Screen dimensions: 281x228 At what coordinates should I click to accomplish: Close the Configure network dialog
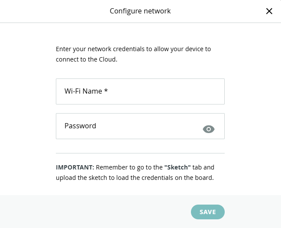(x=269, y=11)
